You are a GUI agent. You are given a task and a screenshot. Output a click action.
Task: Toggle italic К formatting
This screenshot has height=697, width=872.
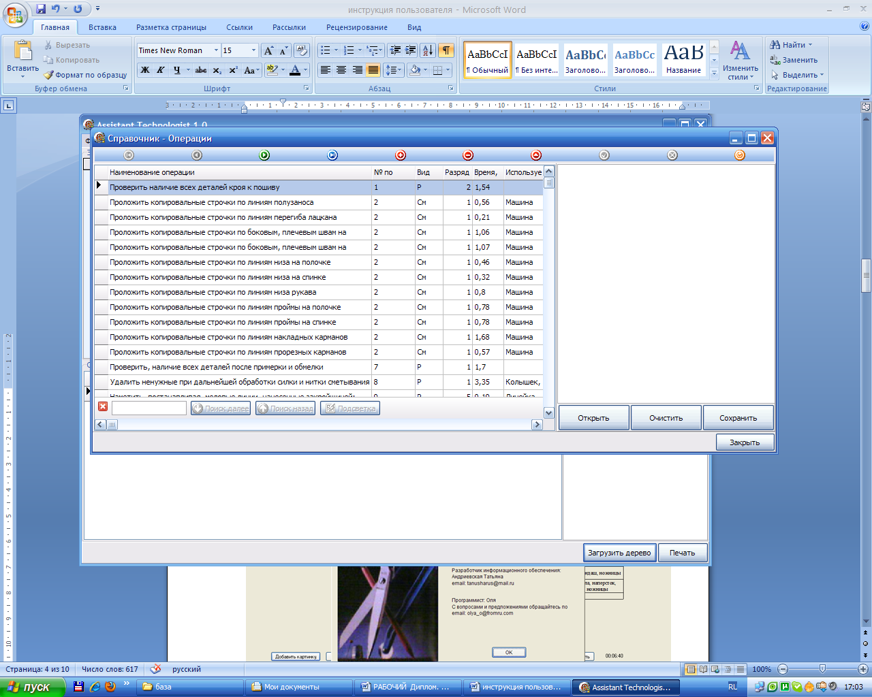pyautogui.click(x=161, y=70)
